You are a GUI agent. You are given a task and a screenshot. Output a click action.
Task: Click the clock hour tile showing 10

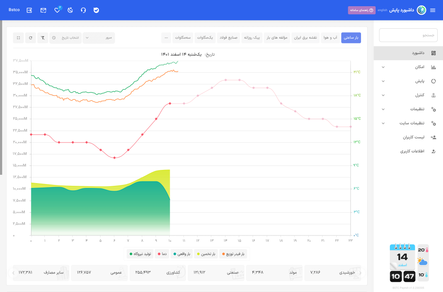[x=396, y=277]
